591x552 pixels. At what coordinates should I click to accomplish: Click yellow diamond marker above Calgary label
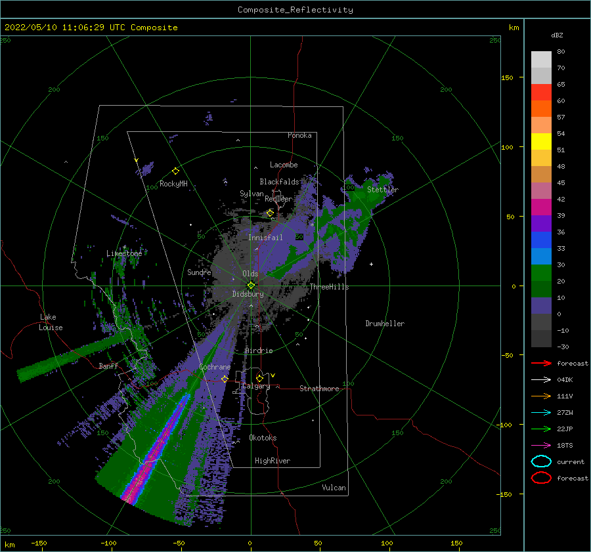(259, 378)
